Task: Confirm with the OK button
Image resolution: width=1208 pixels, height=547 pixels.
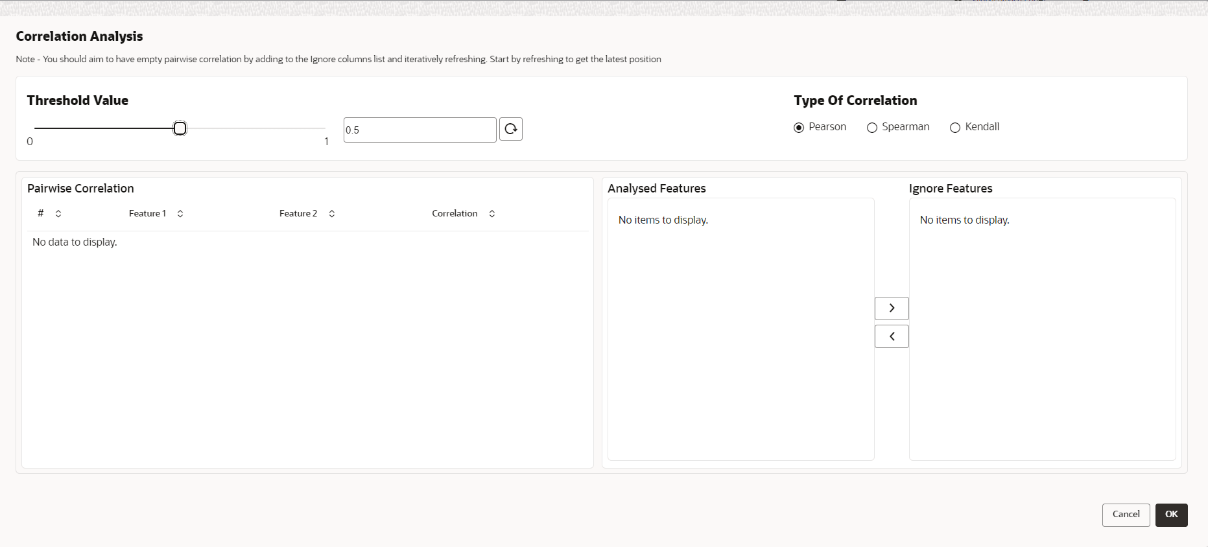Action: click(1172, 515)
